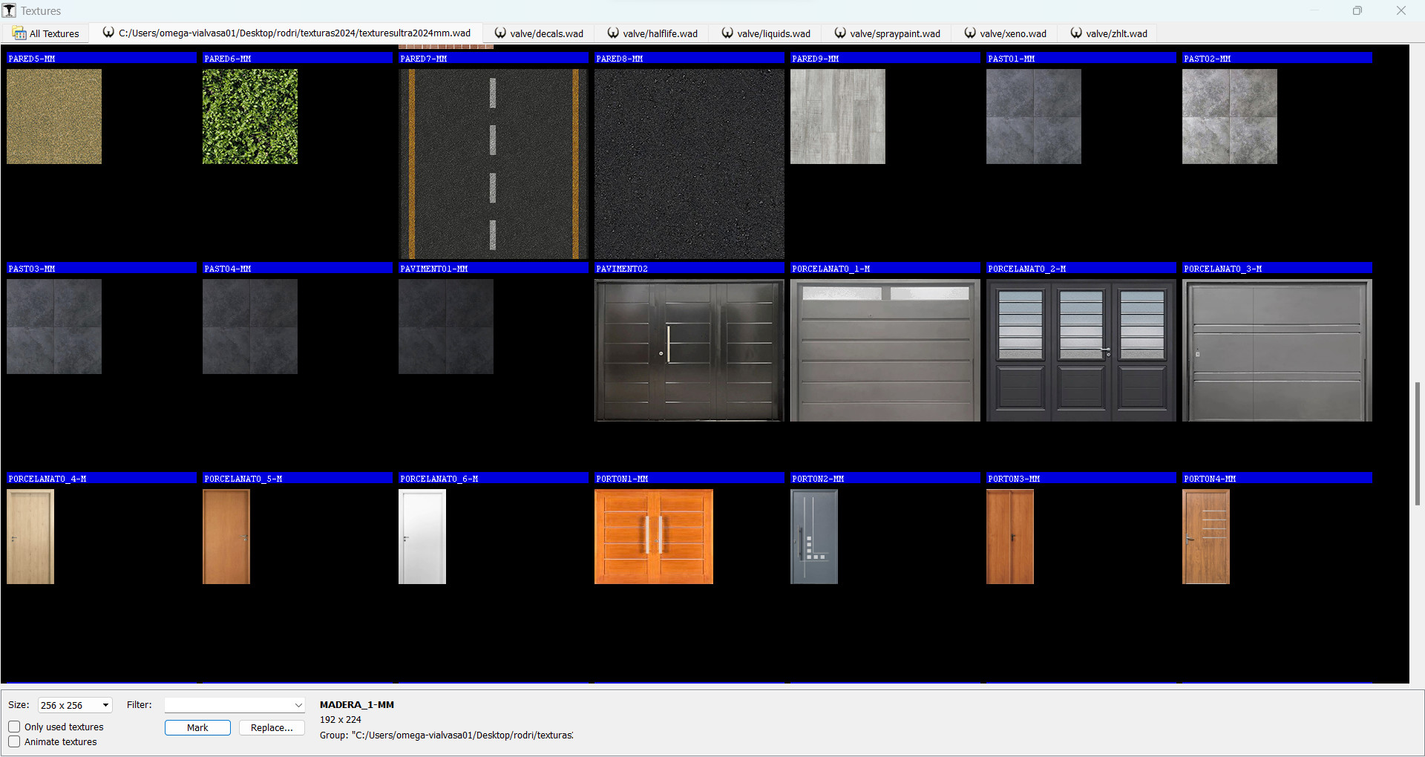This screenshot has height=757, width=1425.
Task: Click the lambda icon on valve/halflife.wad tab
Action: click(x=612, y=33)
